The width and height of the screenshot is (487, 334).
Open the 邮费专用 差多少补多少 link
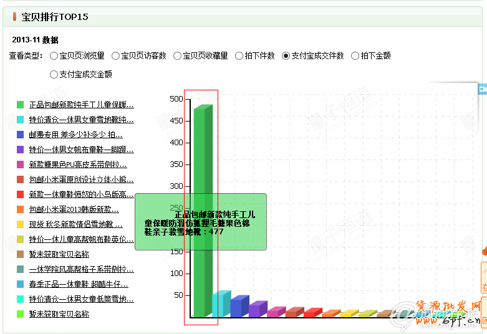(76, 135)
